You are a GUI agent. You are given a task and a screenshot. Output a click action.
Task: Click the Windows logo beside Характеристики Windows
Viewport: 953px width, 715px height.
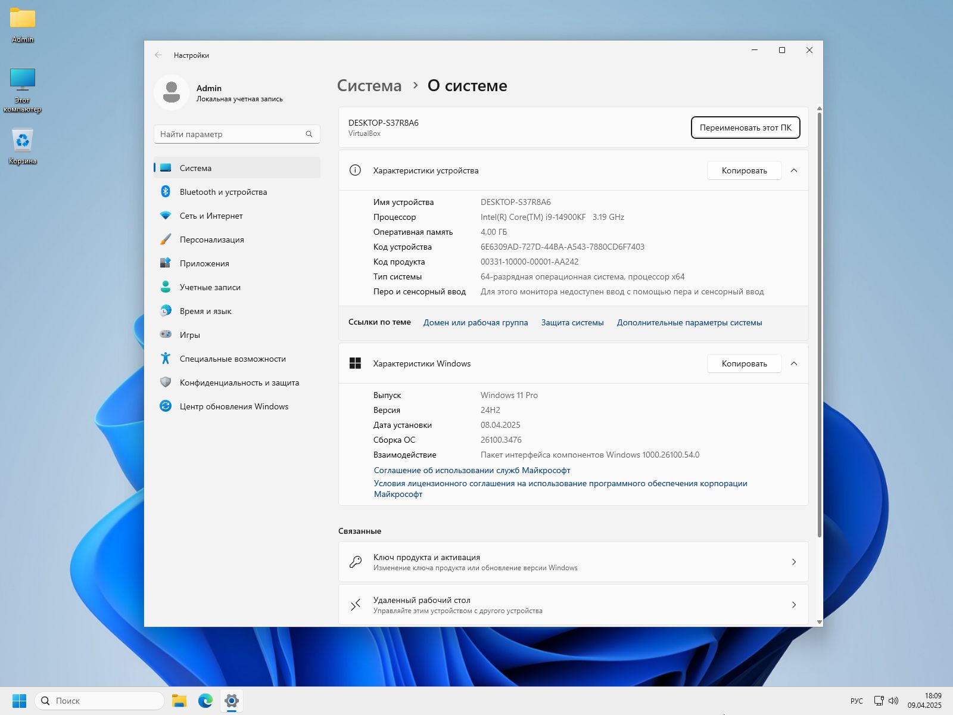pos(355,363)
